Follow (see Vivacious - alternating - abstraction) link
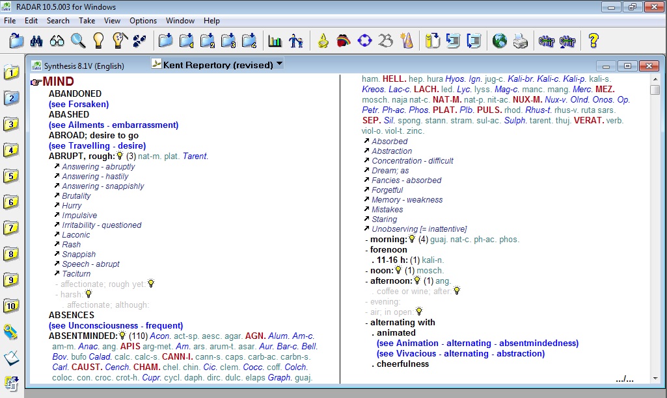 click(x=461, y=353)
